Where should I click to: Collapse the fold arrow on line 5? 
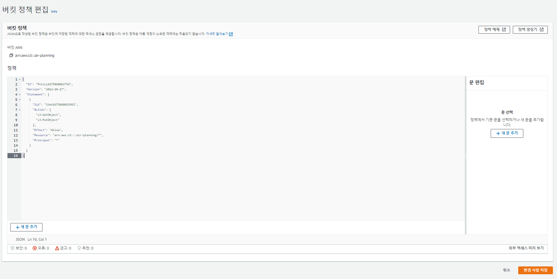pos(20,100)
